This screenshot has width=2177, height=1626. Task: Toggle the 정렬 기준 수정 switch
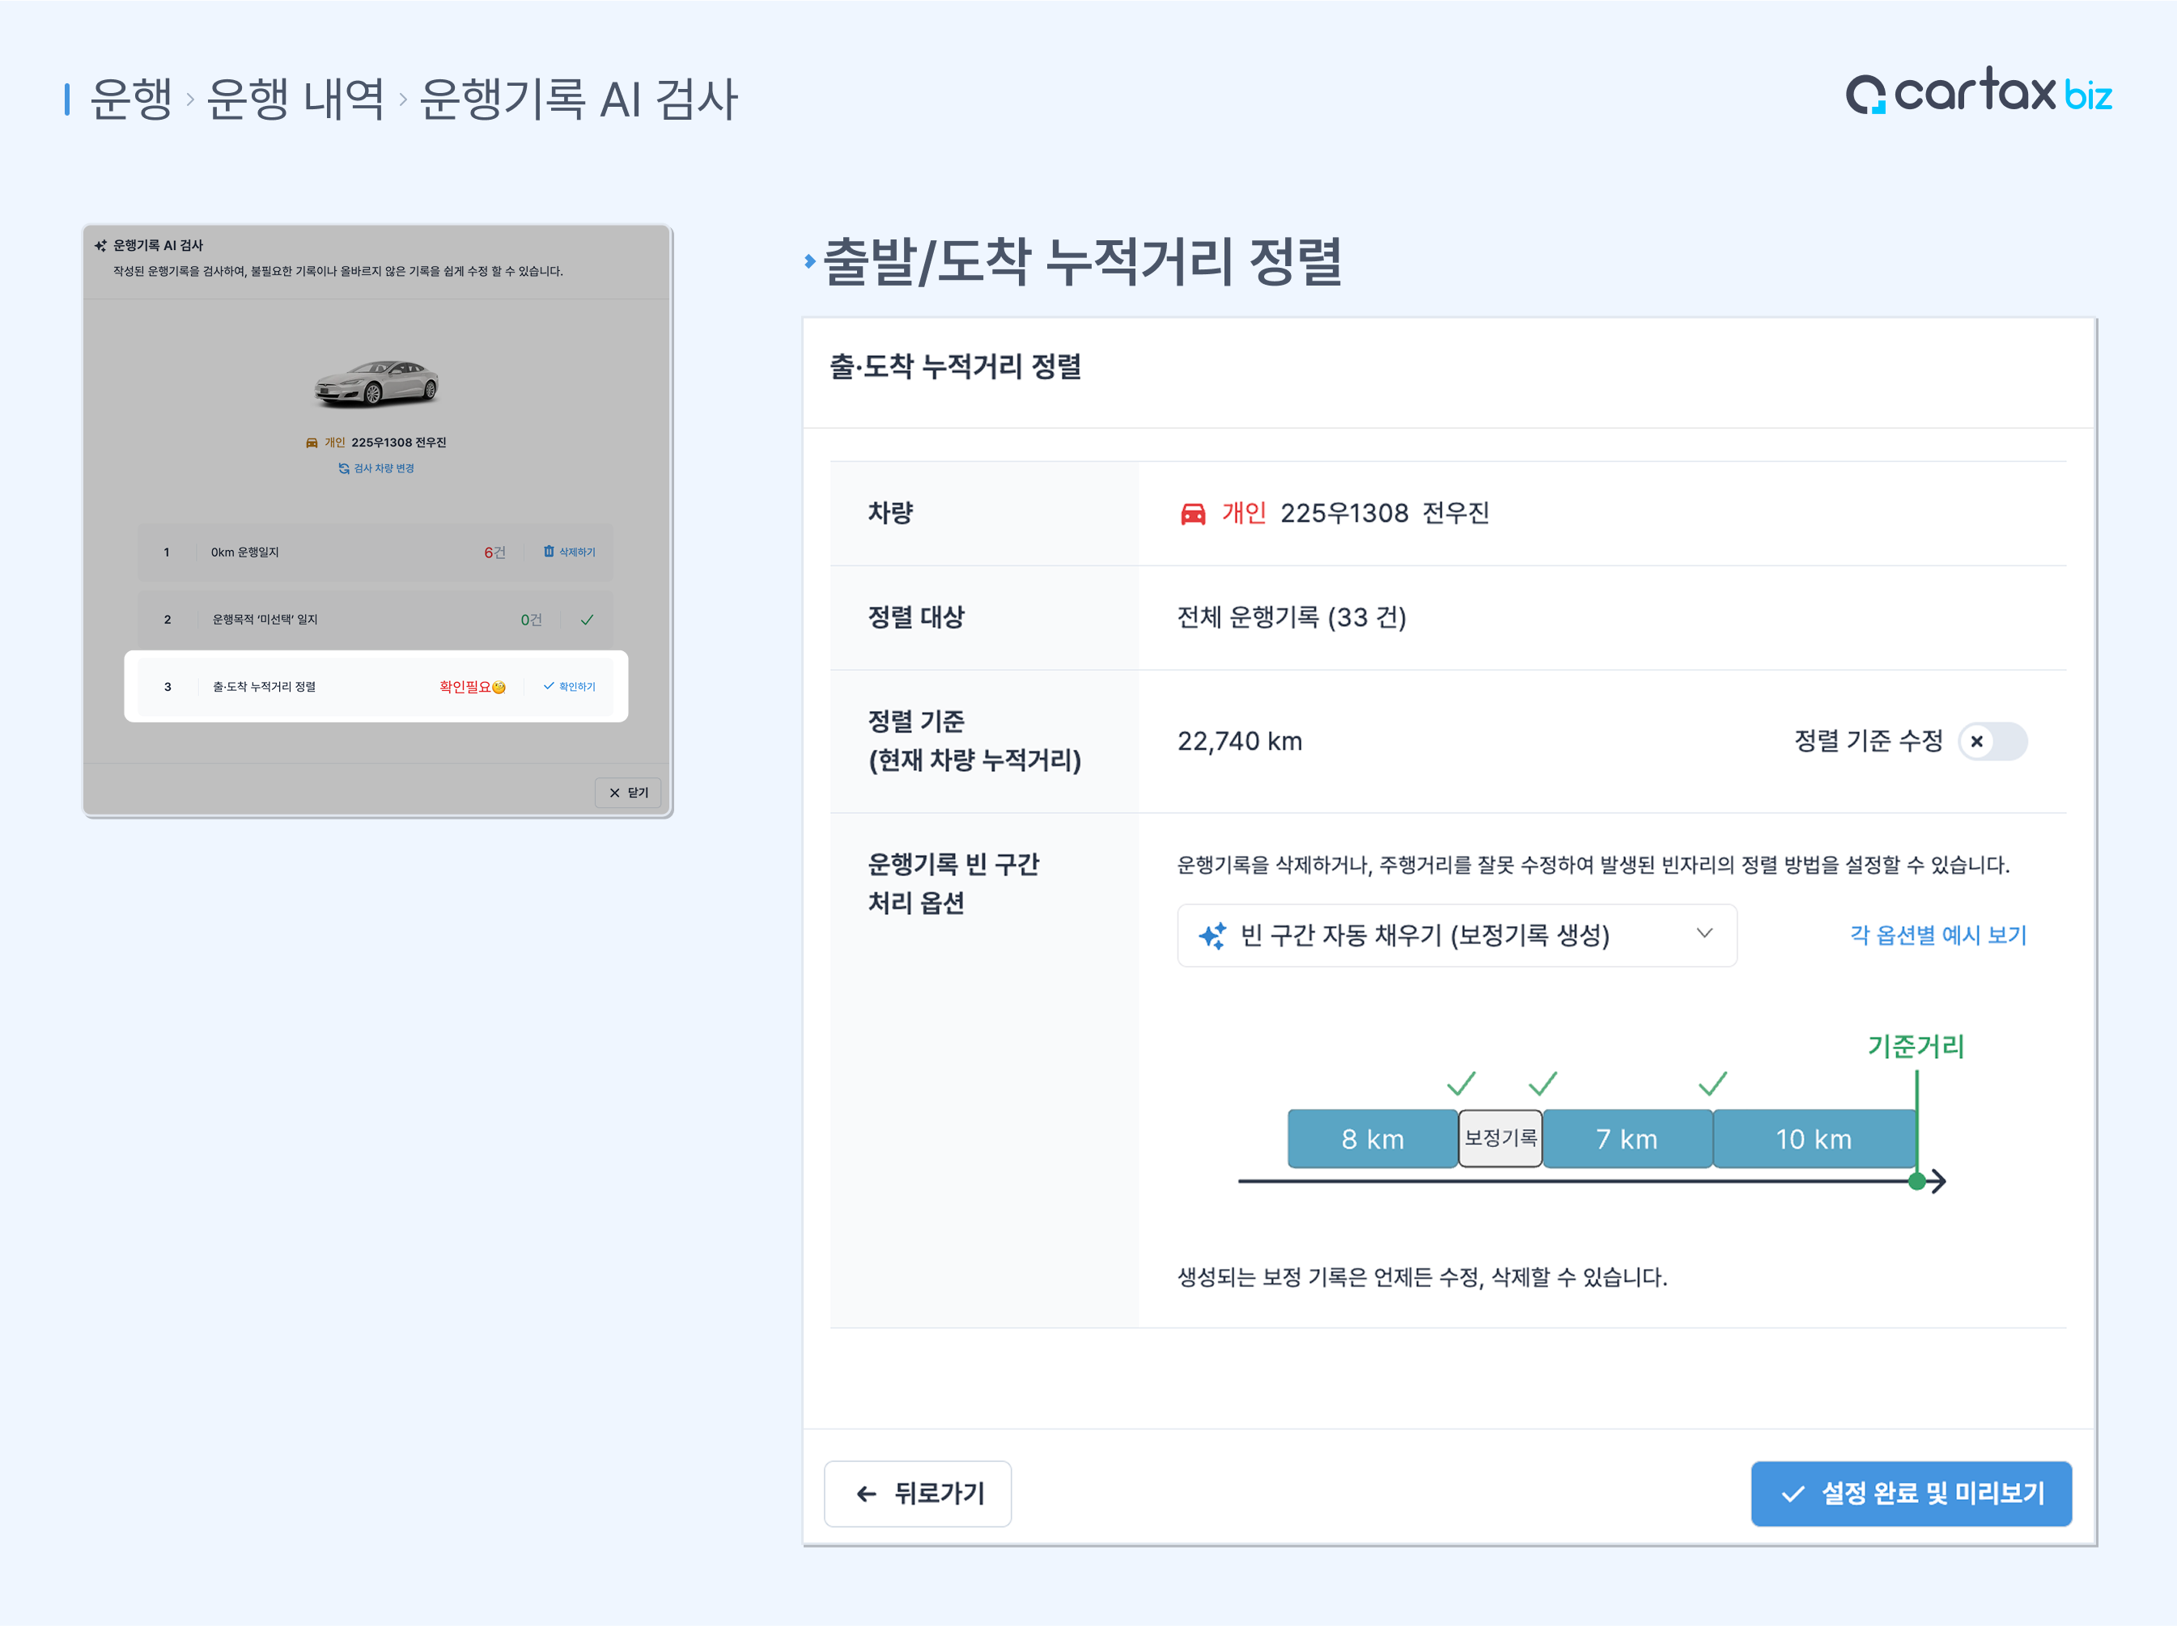tap(1991, 741)
